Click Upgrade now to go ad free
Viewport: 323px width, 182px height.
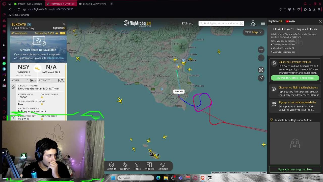pos(295,169)
